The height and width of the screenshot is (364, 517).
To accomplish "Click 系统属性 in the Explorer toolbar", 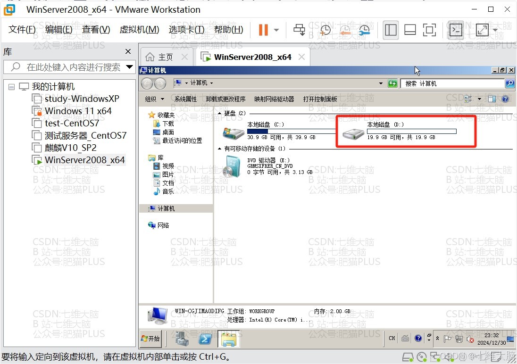I will click(x=186, y=99).
